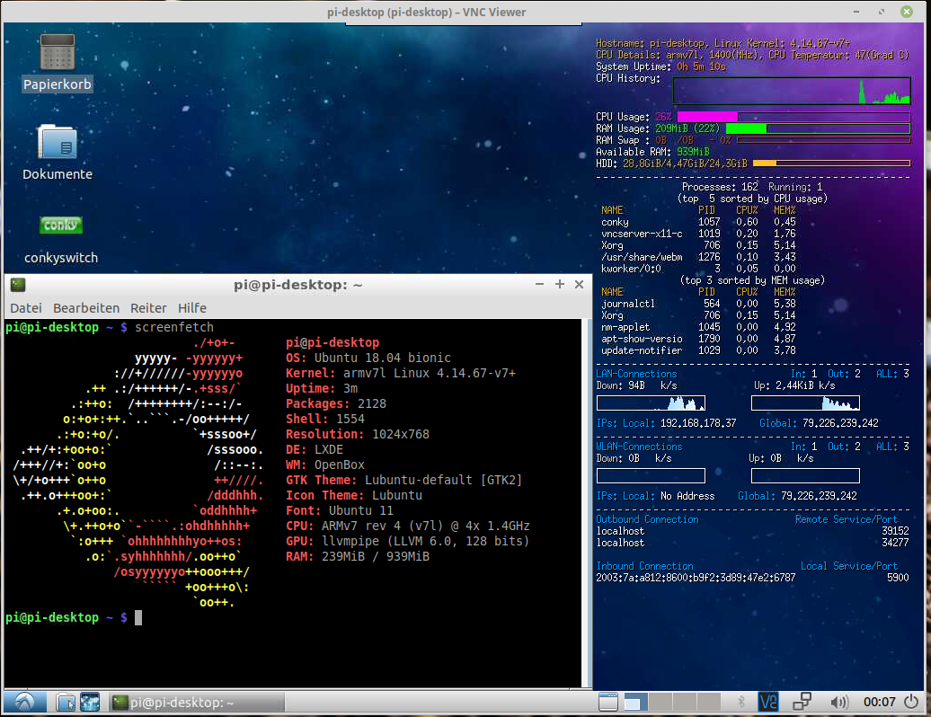Open the Bearbeiten menu in terminal

tap(86, 307)
